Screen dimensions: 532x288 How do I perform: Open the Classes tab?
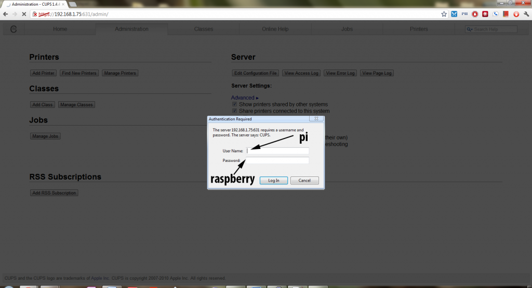pyautogui.click(x=204, y=29)
